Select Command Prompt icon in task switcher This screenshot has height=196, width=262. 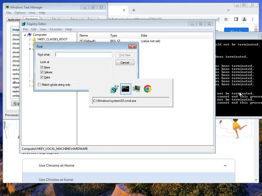[125, 89]
